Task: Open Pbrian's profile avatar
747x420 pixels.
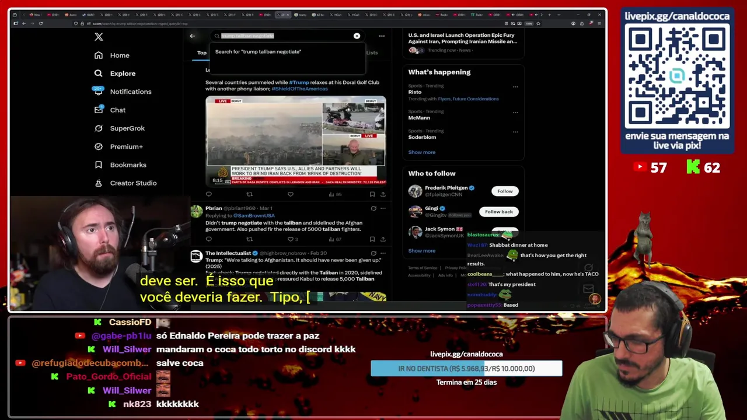Action: coord(196,212)
